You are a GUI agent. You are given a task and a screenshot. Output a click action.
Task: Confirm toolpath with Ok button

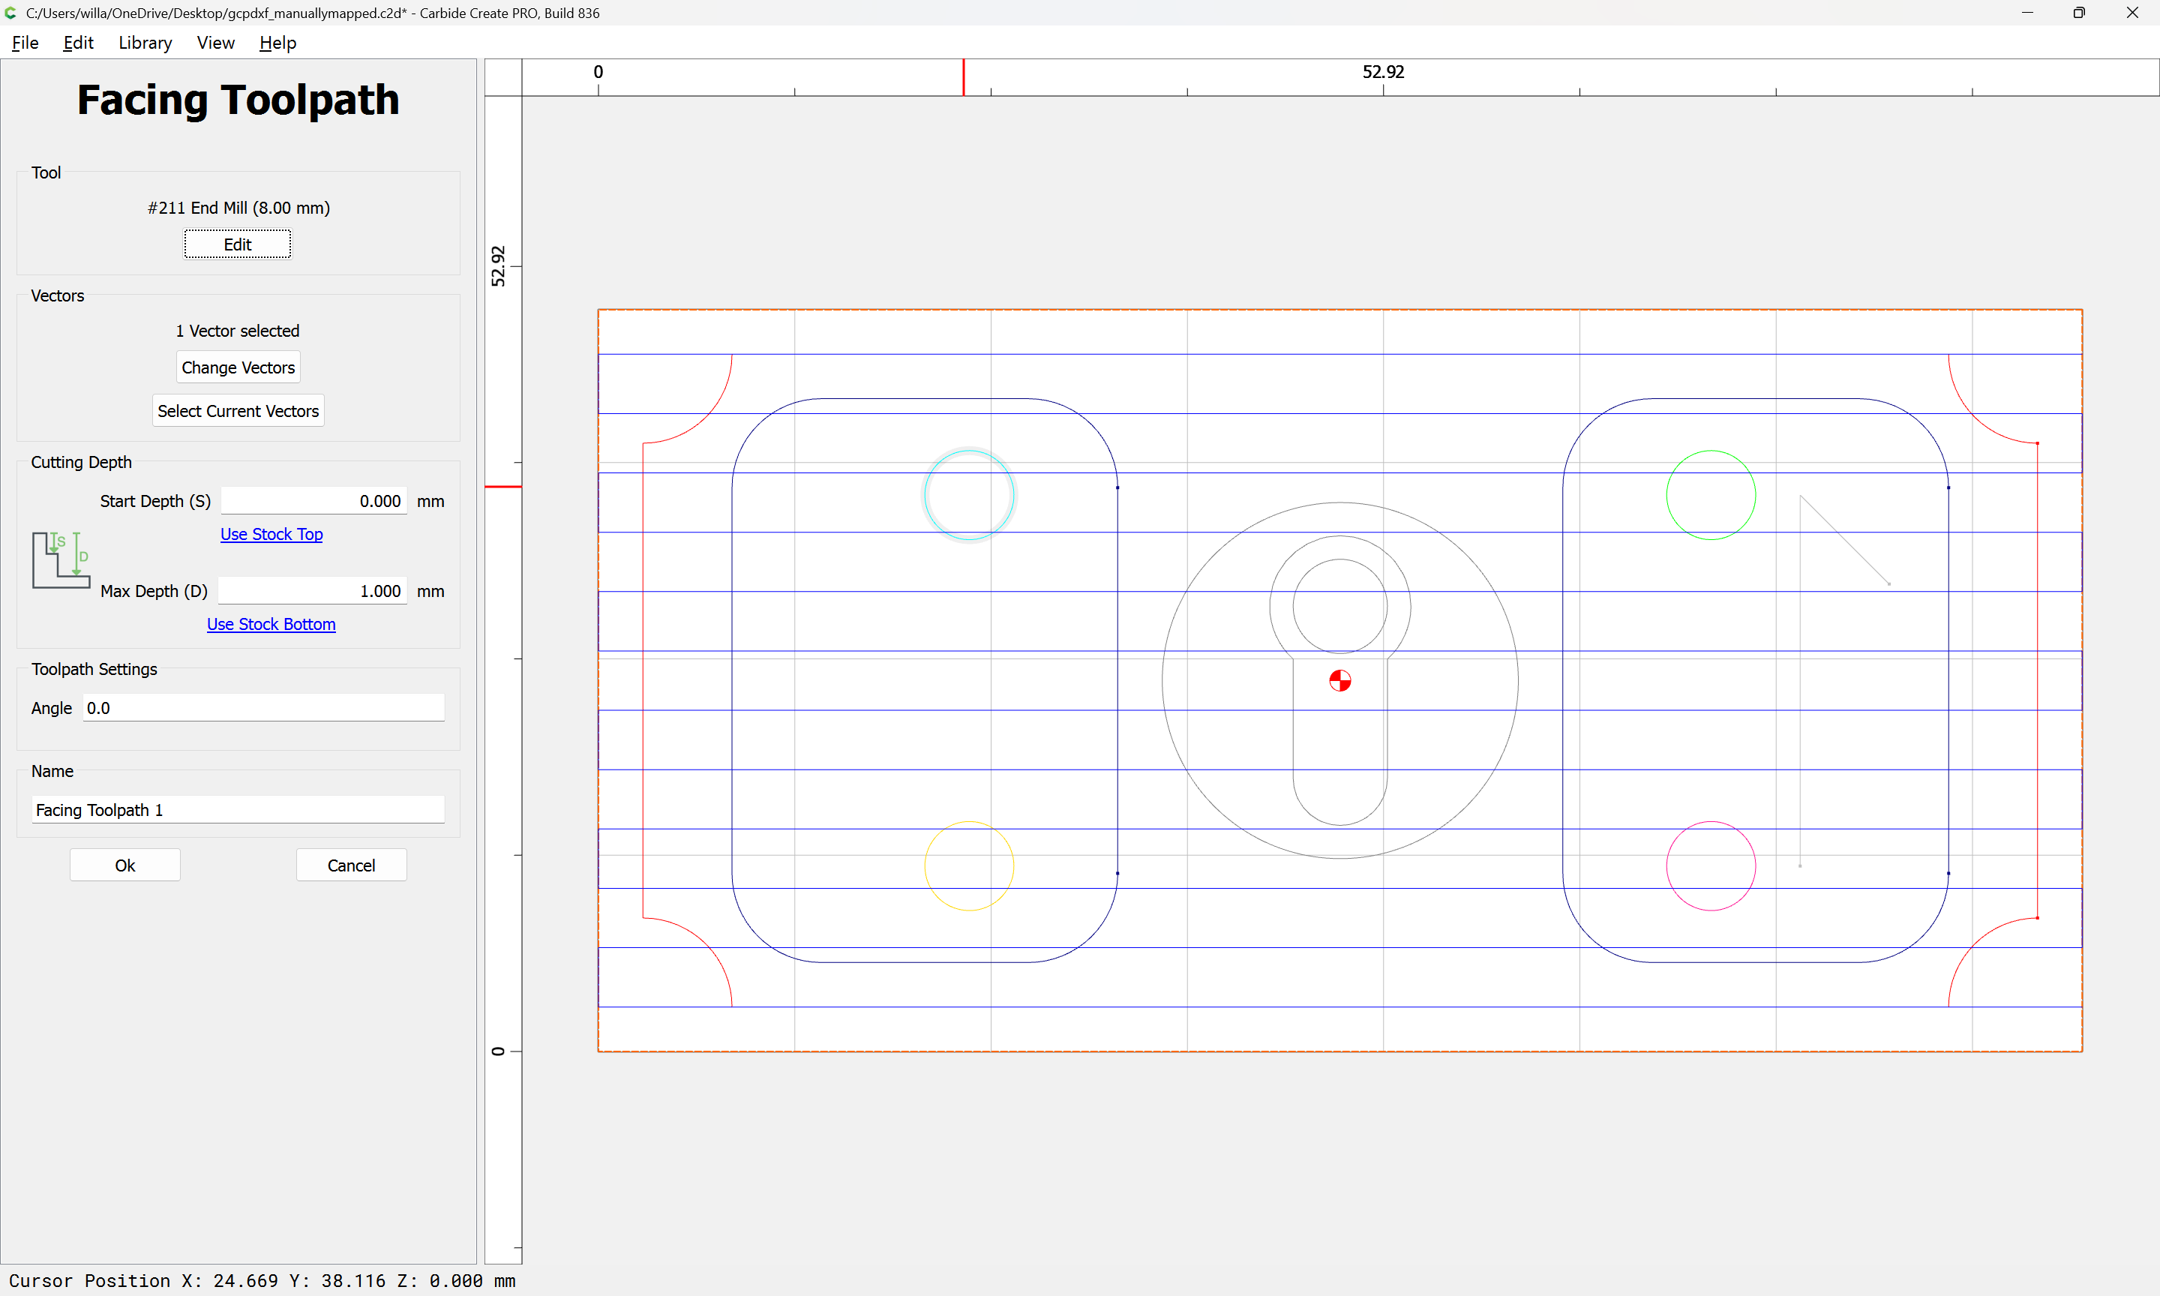[x=124, y=865]
